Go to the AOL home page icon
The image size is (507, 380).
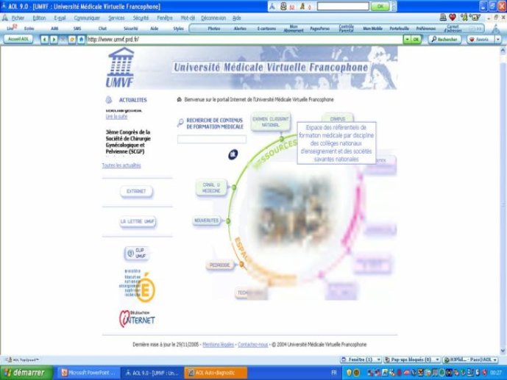[81, 40]
